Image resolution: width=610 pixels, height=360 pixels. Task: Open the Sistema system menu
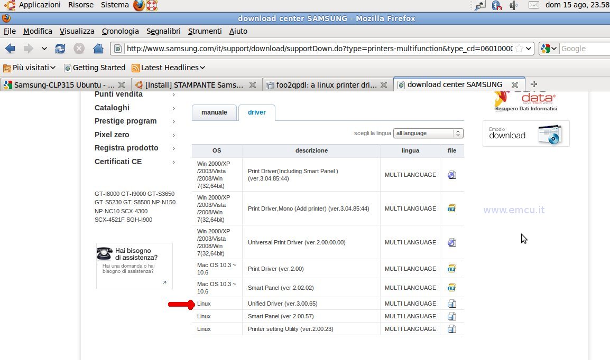pyautogui.click(x=115, y=5)
